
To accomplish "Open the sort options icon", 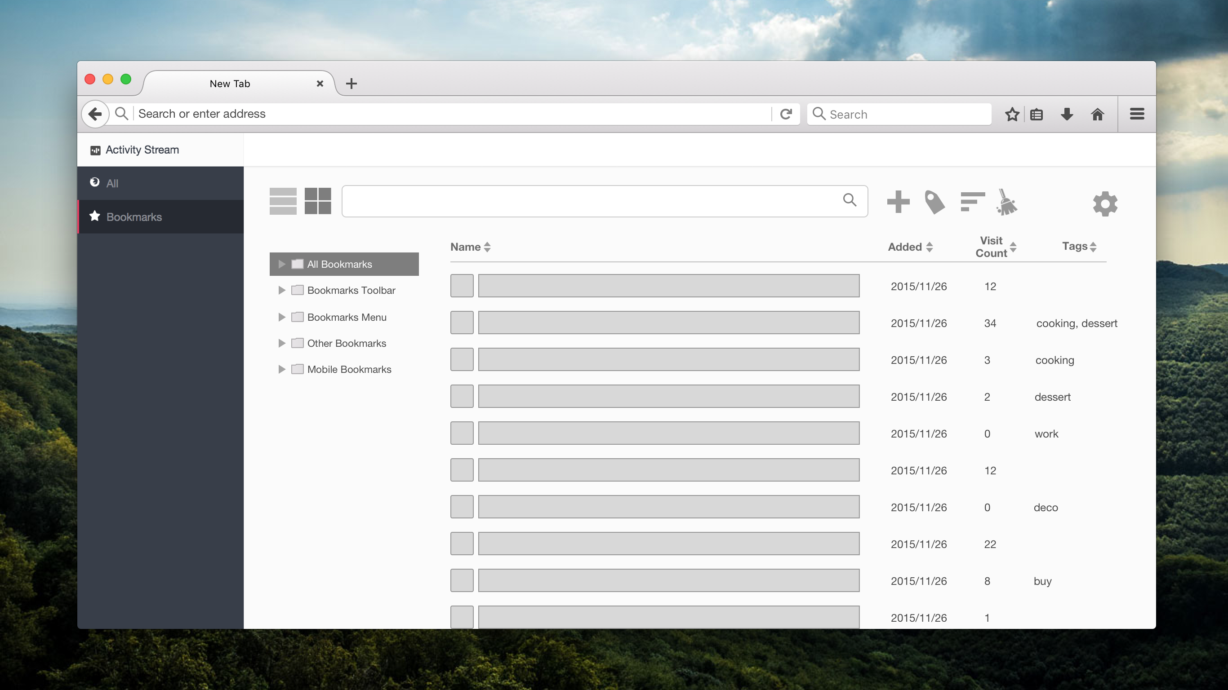I will (x=972, y=202).
